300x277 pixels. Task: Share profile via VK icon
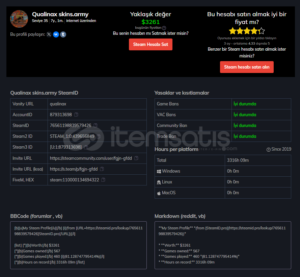pos(56,34)
